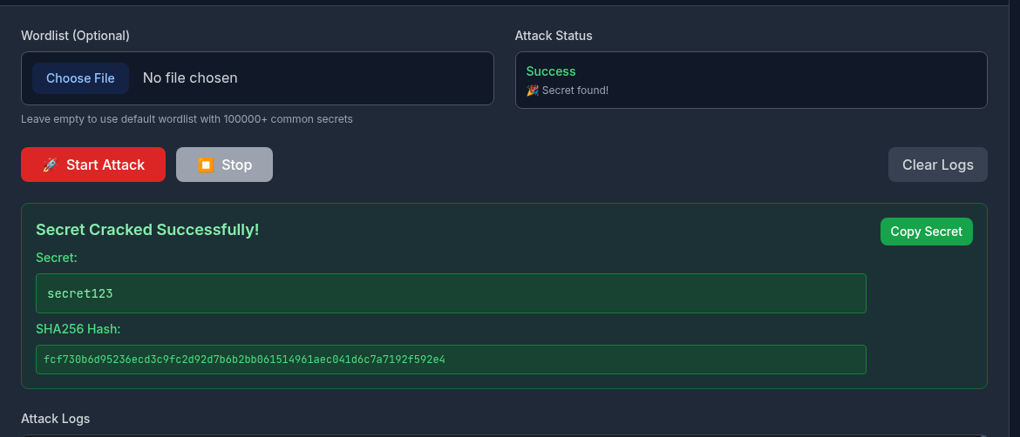Click the Attack Logs heading

(x=56, y=419)
